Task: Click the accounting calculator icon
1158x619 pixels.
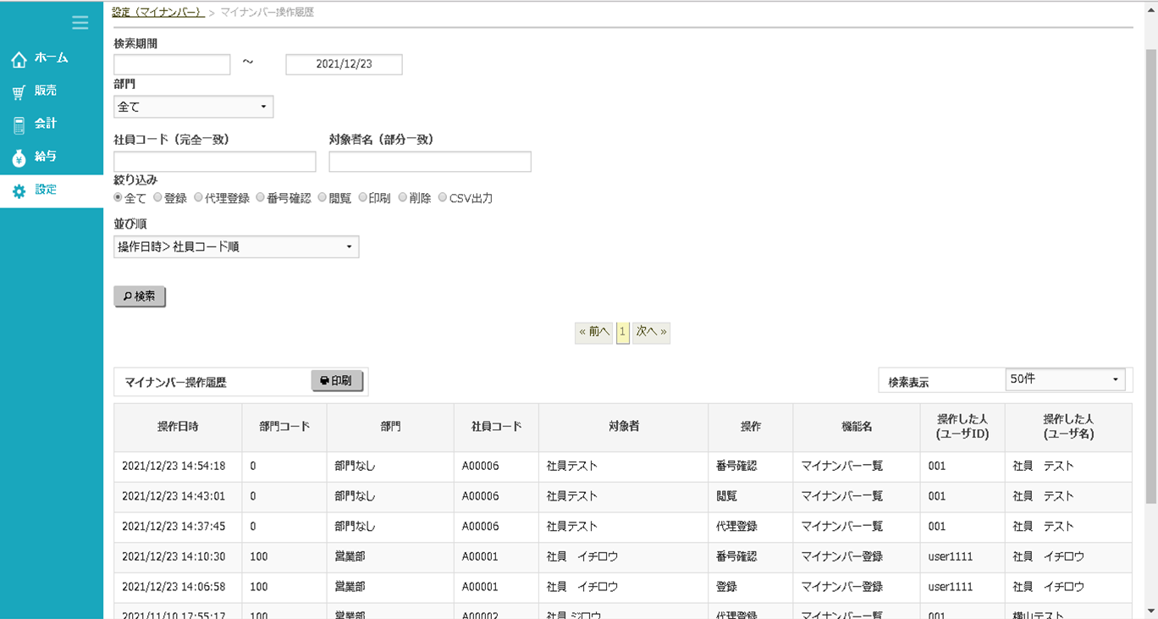Action: click(x=19, y=125)
